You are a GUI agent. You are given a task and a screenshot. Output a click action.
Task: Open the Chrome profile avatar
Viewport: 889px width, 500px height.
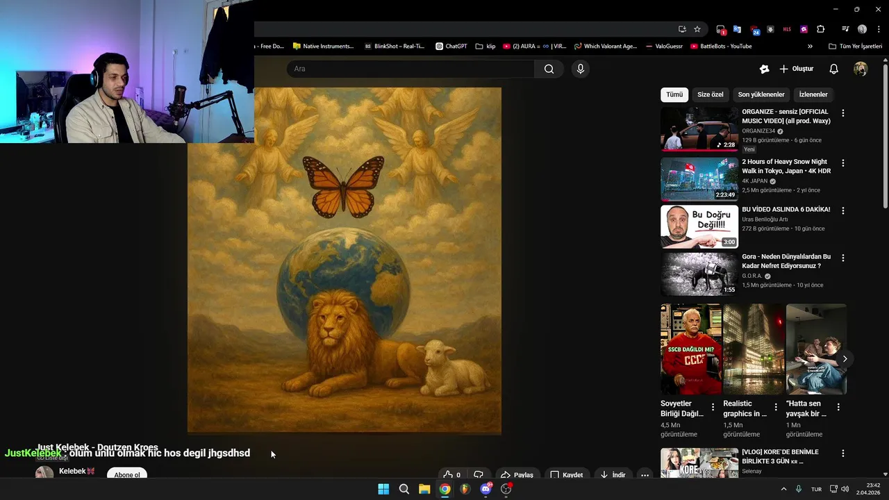(x=862, y=29)
